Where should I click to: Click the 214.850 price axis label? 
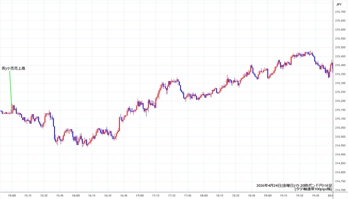coord(340,163)
